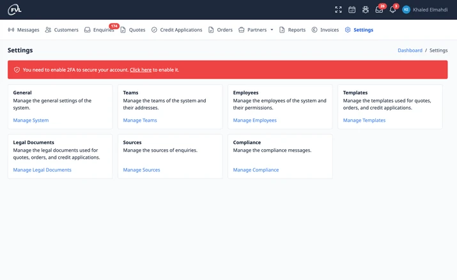The image size is (457, 280).
Task: Select the Settings menu item
Action: 363,30
